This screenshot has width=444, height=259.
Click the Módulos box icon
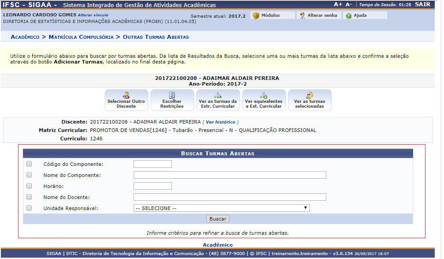click(256, 15)
